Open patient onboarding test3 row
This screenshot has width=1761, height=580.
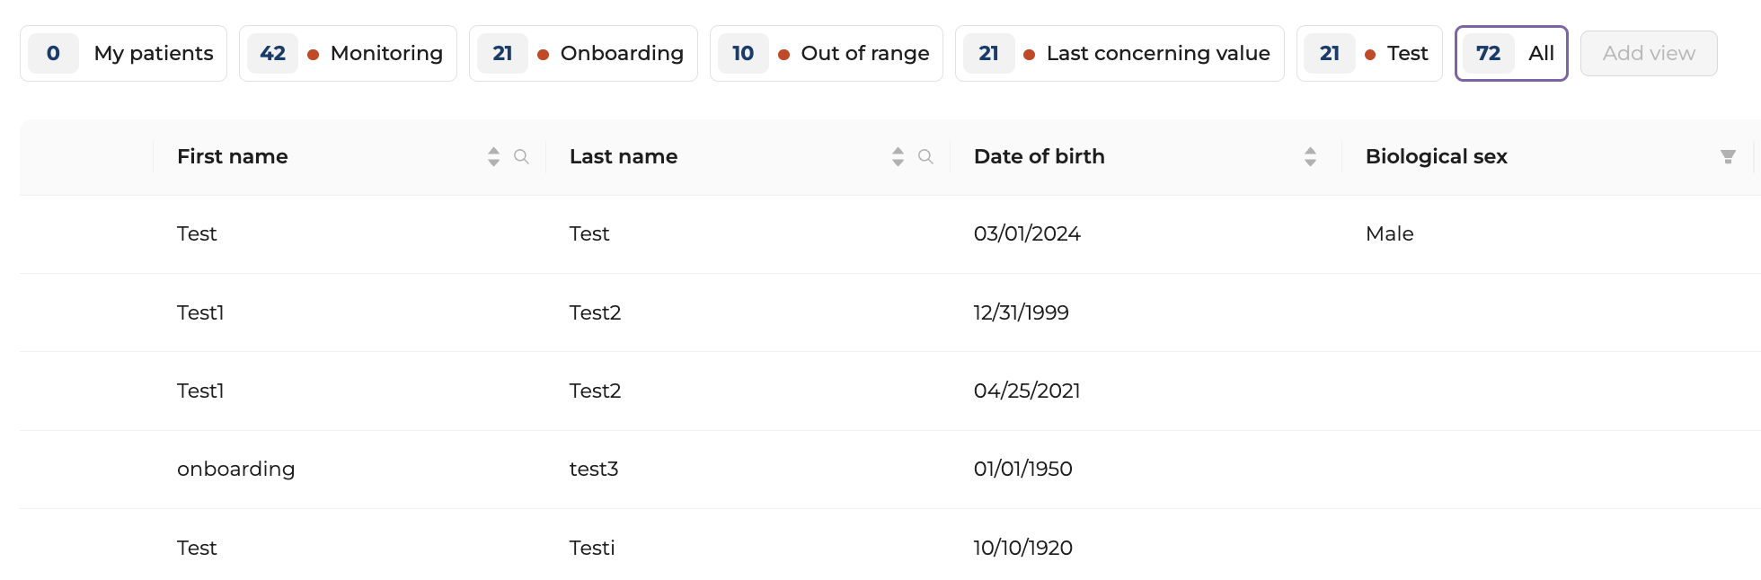click(x=889, y=470)
